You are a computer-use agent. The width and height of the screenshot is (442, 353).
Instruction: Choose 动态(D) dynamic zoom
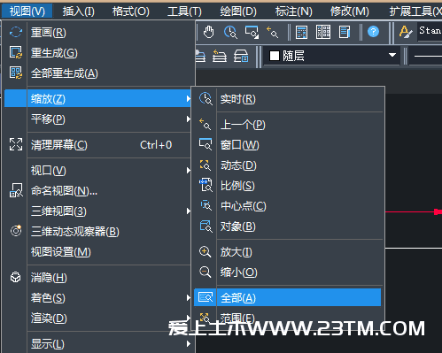[238, 165]
